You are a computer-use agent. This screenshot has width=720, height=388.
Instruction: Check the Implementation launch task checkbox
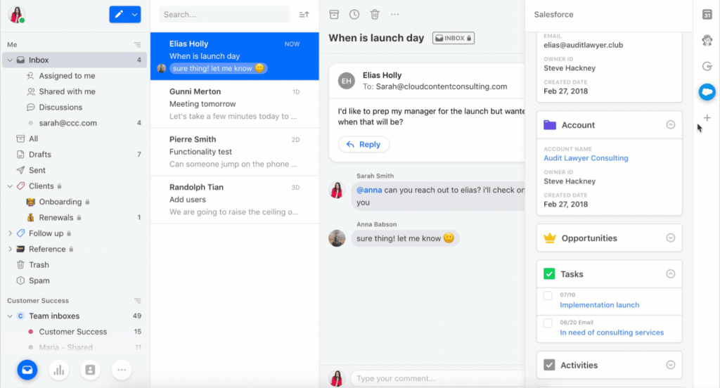pos(548,296)
